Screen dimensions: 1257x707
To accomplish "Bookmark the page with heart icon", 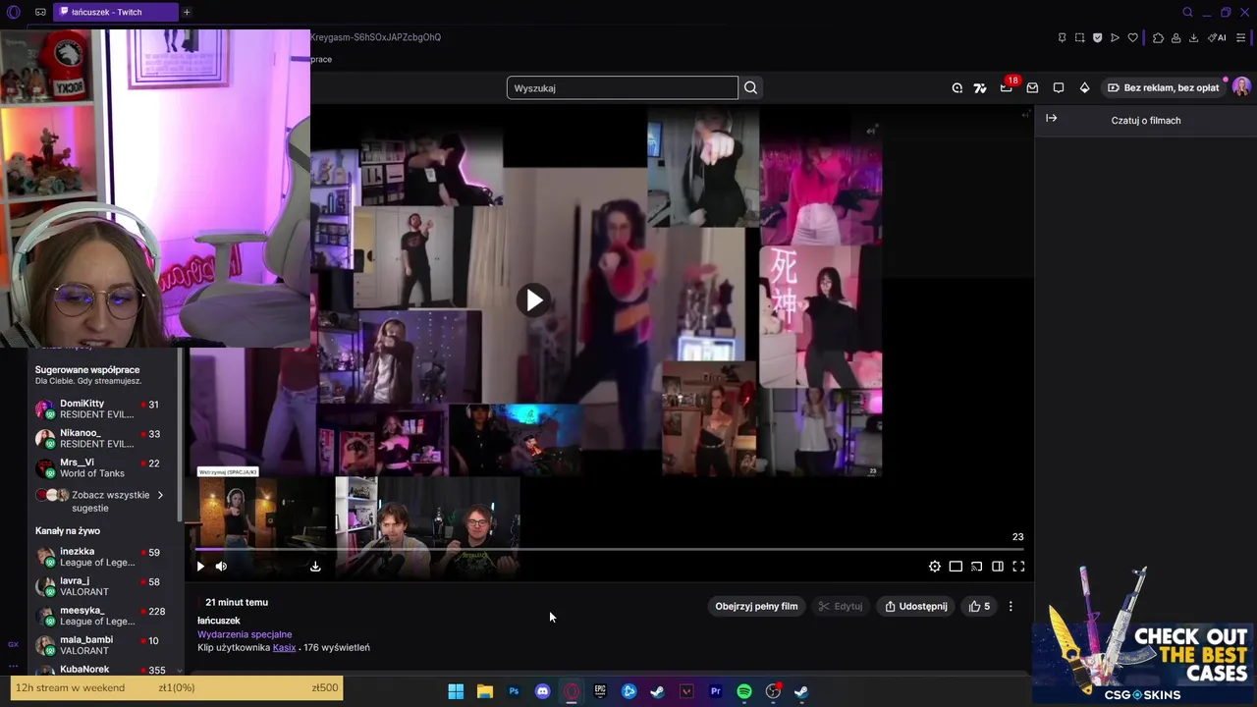I will point(1132,37).
